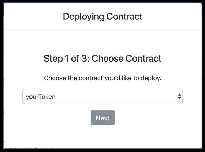The image size is (205, 152).
Task: Click the horizontal divider below the dialog title
Action: pos(102,29)
